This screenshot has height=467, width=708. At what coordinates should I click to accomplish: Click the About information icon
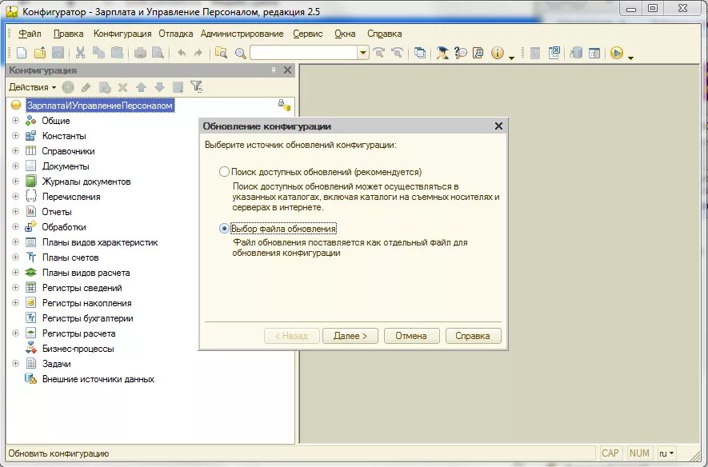pos(497,53)
